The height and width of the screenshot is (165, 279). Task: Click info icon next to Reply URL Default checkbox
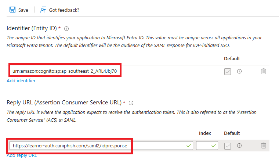239,146
